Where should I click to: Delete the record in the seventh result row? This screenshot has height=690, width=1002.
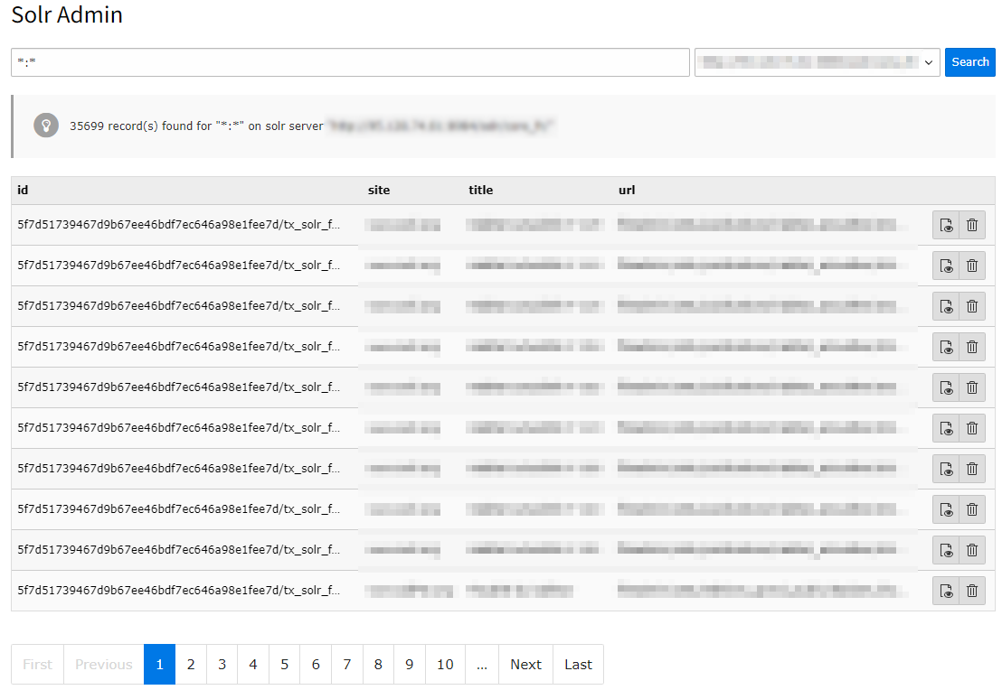coord(972,469)
